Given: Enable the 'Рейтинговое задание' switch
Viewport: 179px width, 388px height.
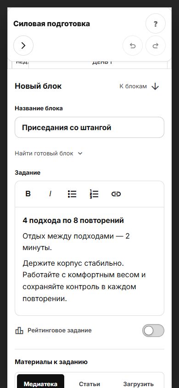Looking at the screenshot, I should 153,331.
